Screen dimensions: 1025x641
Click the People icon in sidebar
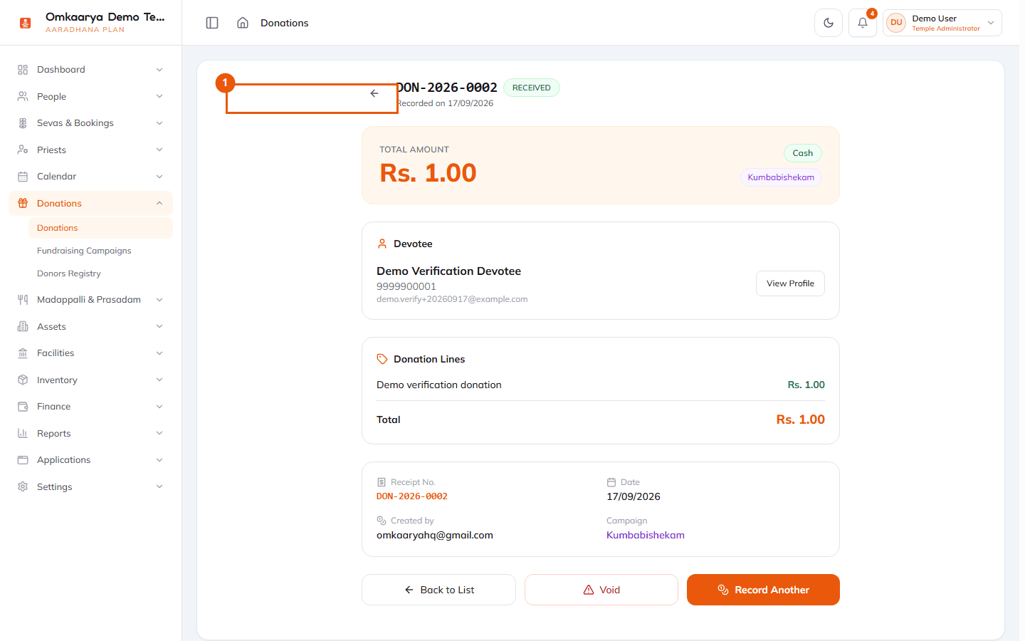point(23,96)
